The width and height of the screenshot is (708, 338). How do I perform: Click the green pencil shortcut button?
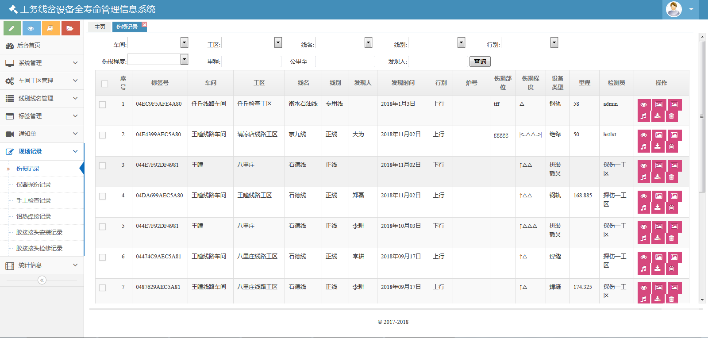[12, 28]
